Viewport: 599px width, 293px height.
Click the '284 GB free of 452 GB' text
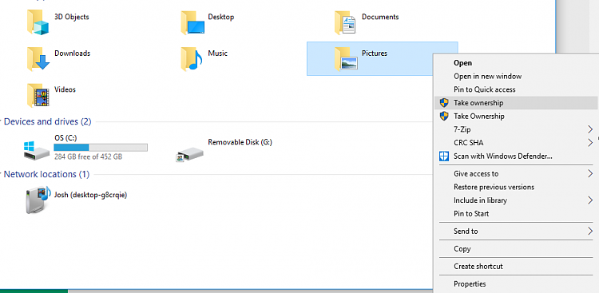88,156
